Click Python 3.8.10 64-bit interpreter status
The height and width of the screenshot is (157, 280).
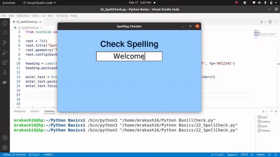14,155
